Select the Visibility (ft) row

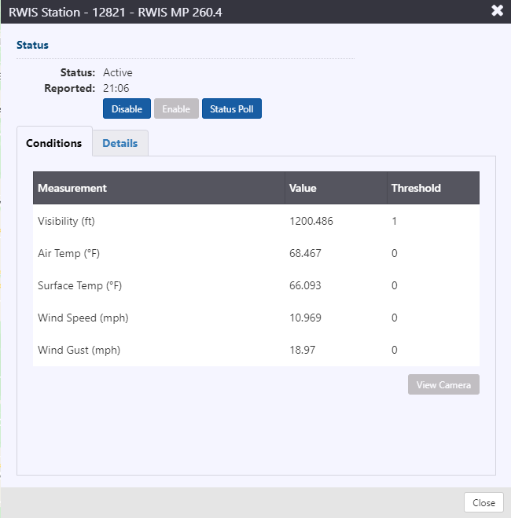point(256,221)
